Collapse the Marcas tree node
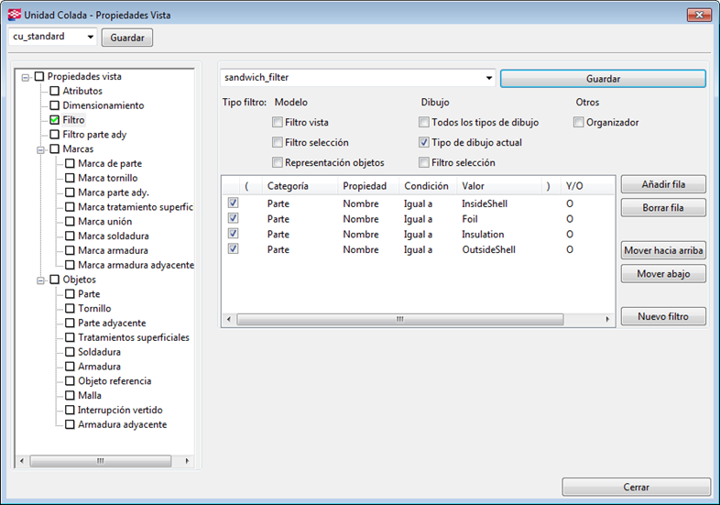Viewport: 720px width, 505px height. pyautogui.click(x=40, y=149)
